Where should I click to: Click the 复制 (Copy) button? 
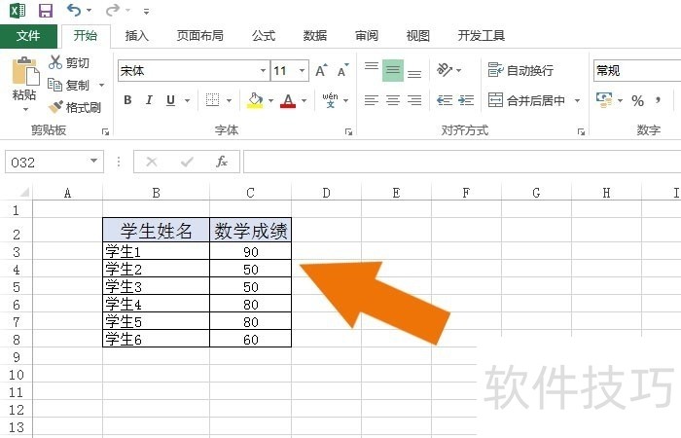[69, 85]
